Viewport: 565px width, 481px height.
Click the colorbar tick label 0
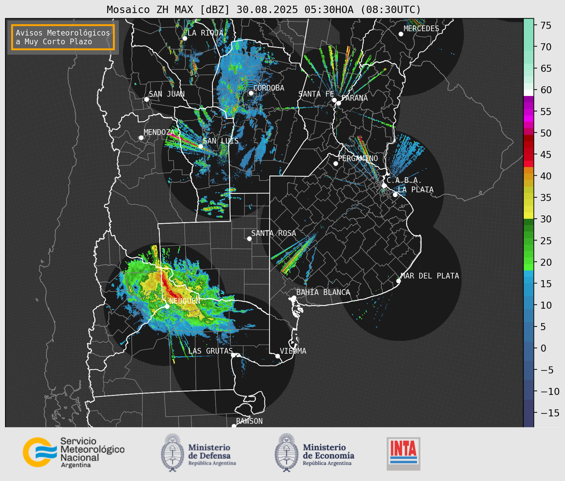click(x=543, y=348)
